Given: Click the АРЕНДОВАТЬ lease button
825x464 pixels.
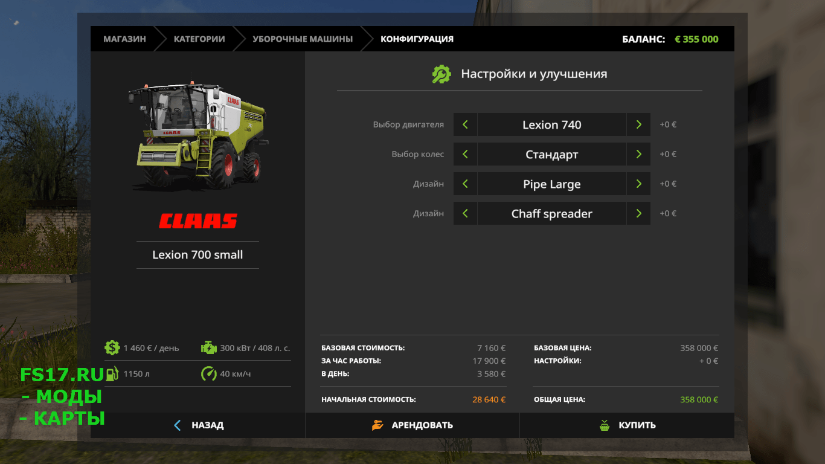Looking at the screenshot, I should pos(412,425).
